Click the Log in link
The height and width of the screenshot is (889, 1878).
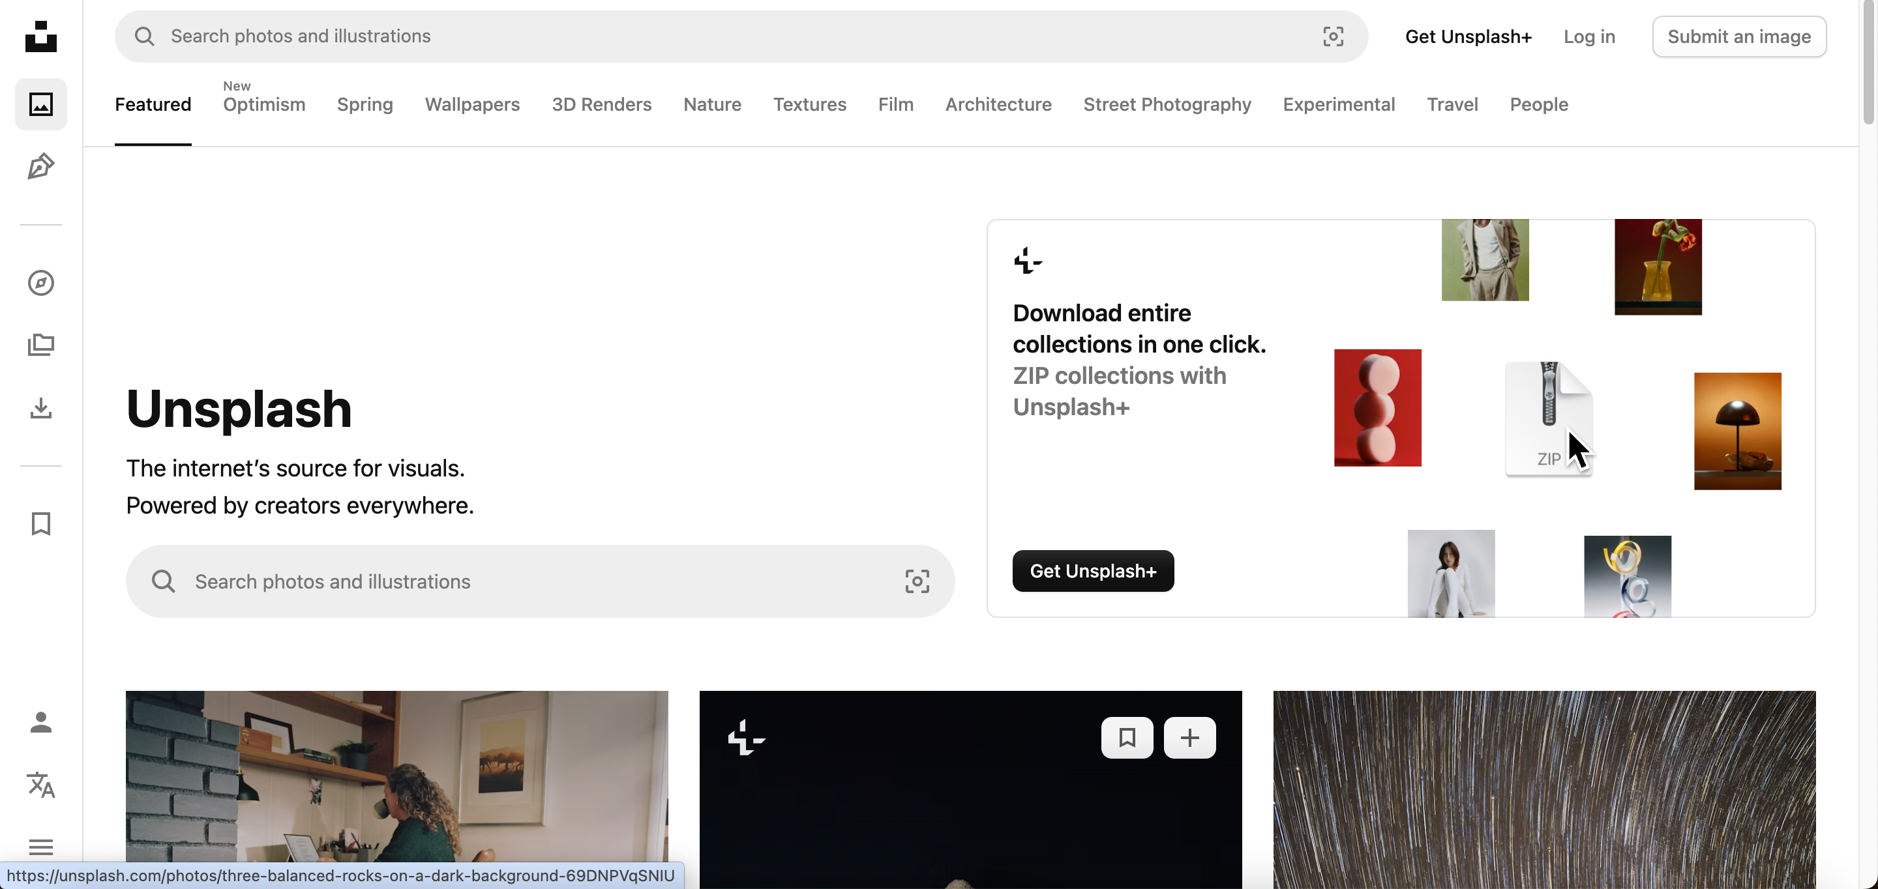1589,36
